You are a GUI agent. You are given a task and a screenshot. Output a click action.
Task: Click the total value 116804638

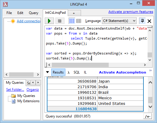tap(86, 109)
